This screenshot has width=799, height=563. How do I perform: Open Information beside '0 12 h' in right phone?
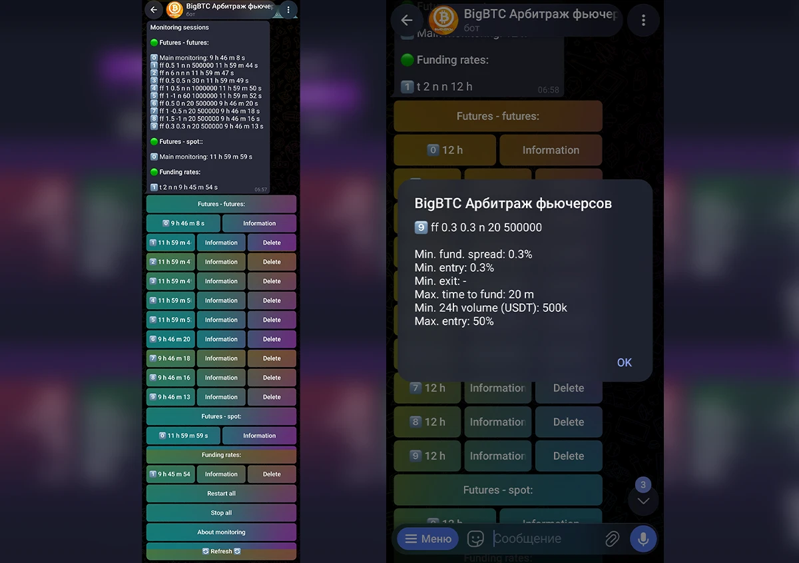pos(551,150)
